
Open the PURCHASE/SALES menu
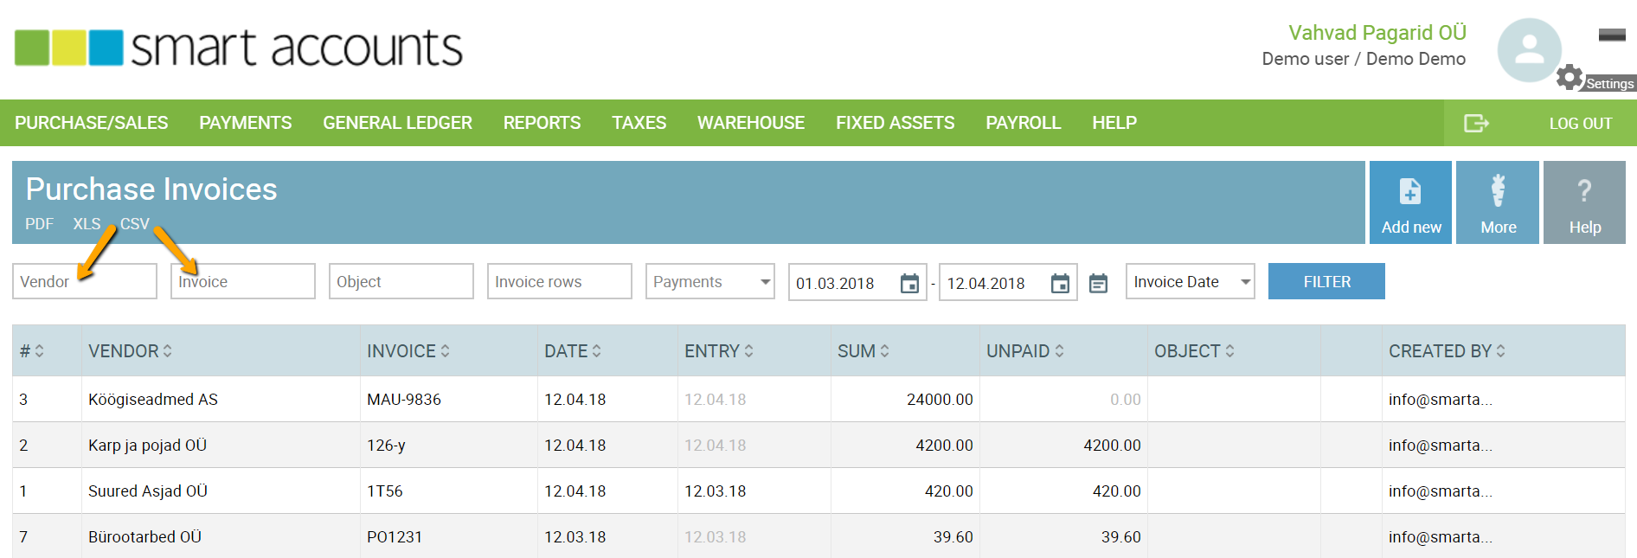tap(92, 123)
